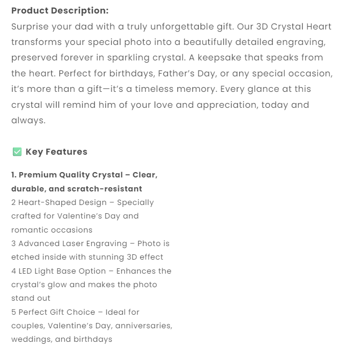The width and height of the screenshot is (350, 351).
Task: Click the text "etched inside with stunning 3D effect"
Action: pos(87,257)
